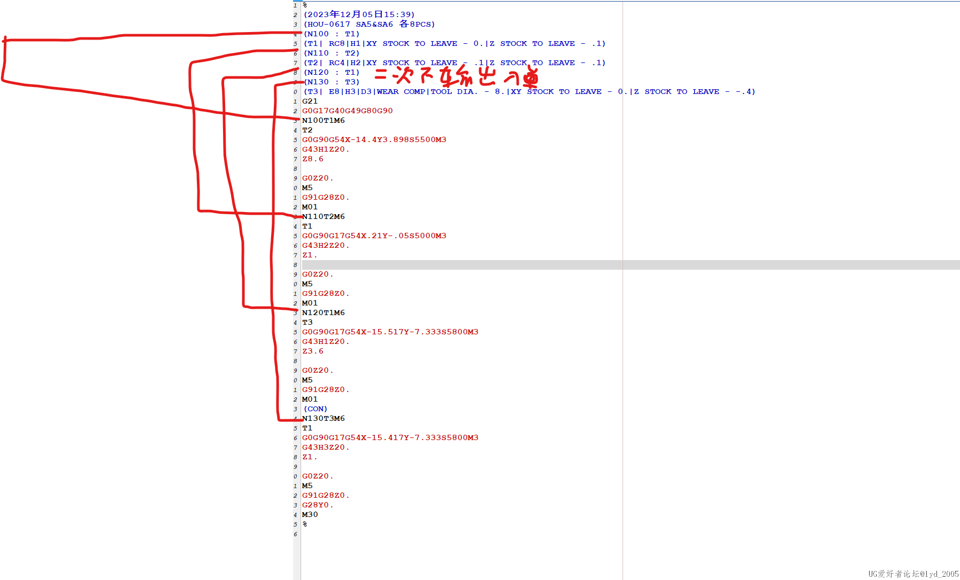This screenshot has width=960, height=580.
Task: Select the "T2" pre-select line under N100T1M6
Action: click(x=307, y=130)
